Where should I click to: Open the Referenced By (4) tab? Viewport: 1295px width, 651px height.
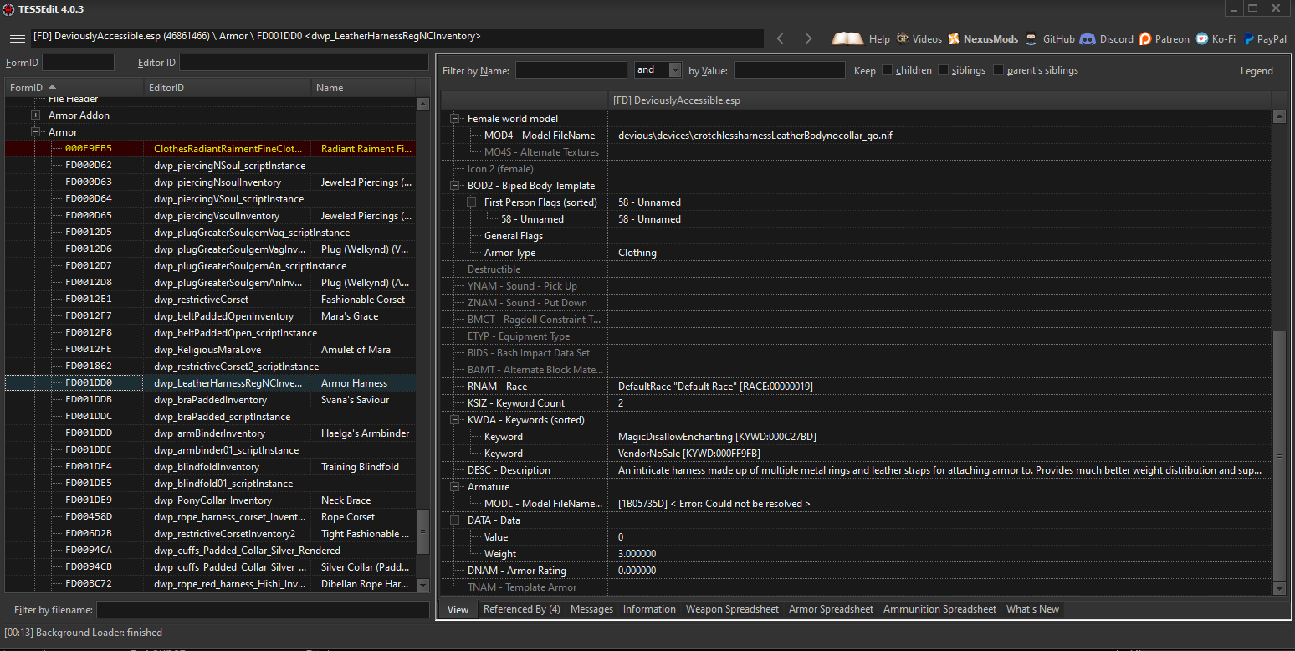pos(521,608)
